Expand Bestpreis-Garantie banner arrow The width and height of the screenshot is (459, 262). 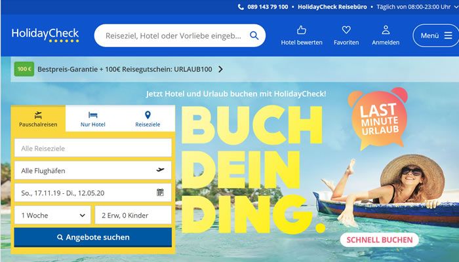coord(220,69)
